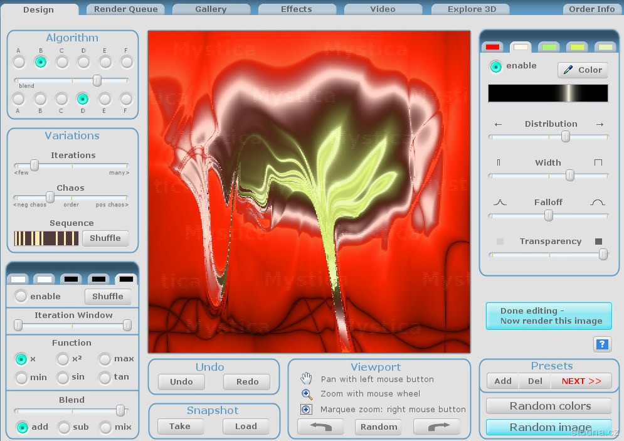Screen dimensions: 624x441
Task: Click the rotate right arrow button in Viewport
Action: pos(437,427)
